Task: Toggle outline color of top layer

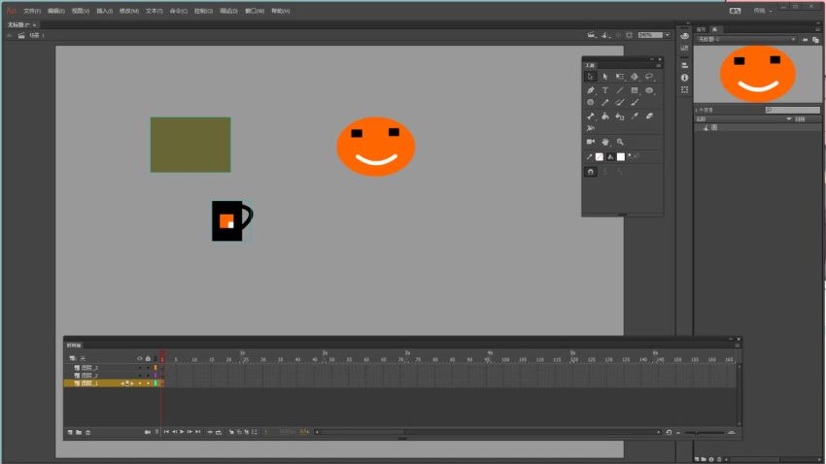Action: coord(155,368)
